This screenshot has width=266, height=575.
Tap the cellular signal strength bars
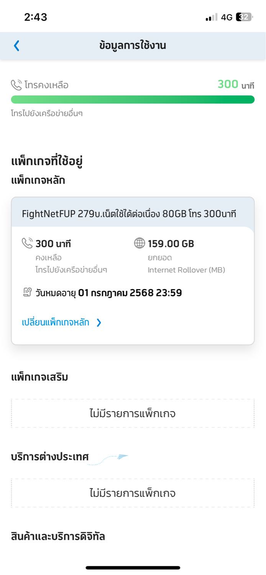(x=212, y=17)
